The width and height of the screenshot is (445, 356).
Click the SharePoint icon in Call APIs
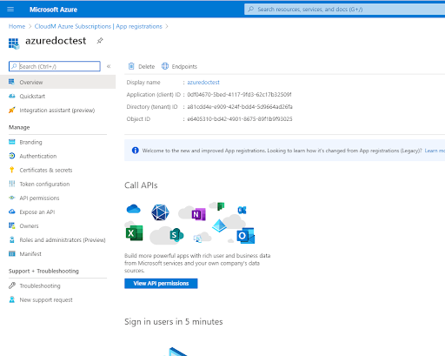tap(176, 235)
